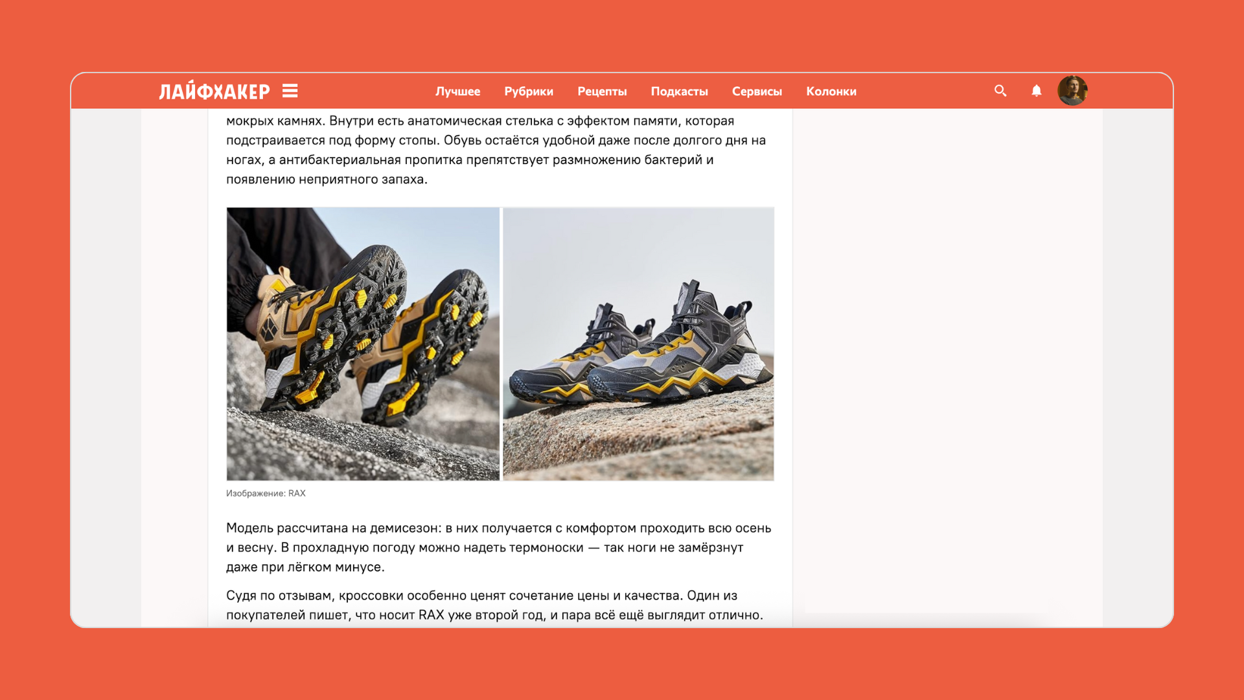View the yellow RAX sneakers sole photo
Viewport: 1244px width, 700px height.
click(363, 344)
